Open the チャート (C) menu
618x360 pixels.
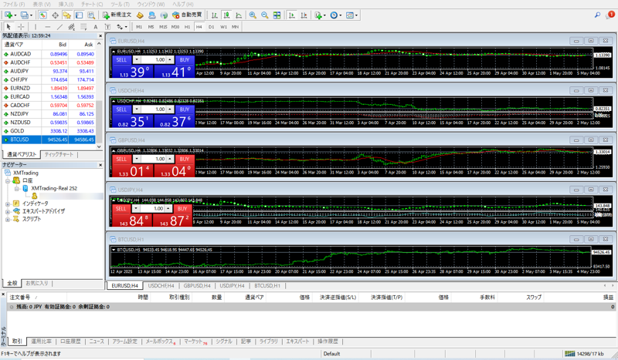click(x=92, y=4)
